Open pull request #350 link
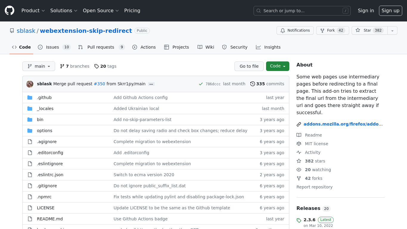This screenshot has width=407, height=229. click(100, 84)
